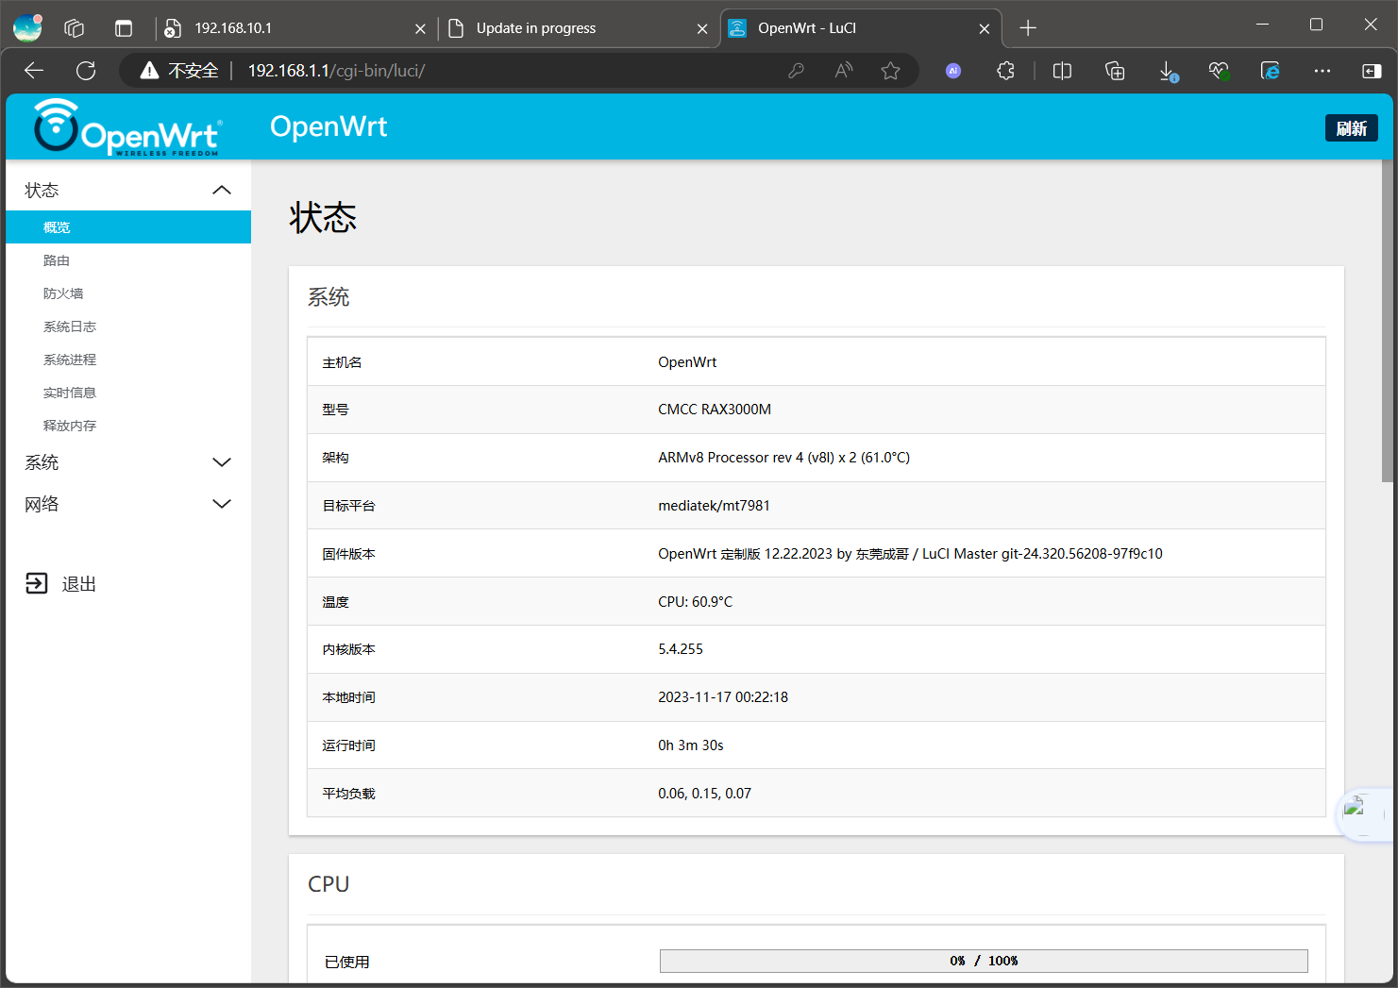Click the back arrow in browser toolbar
The height and width of the screenshot is (988, 1398).
(34, 71)
